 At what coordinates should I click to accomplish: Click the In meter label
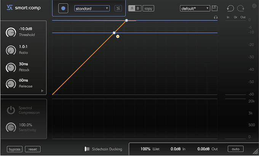click(x=228, y=17)
